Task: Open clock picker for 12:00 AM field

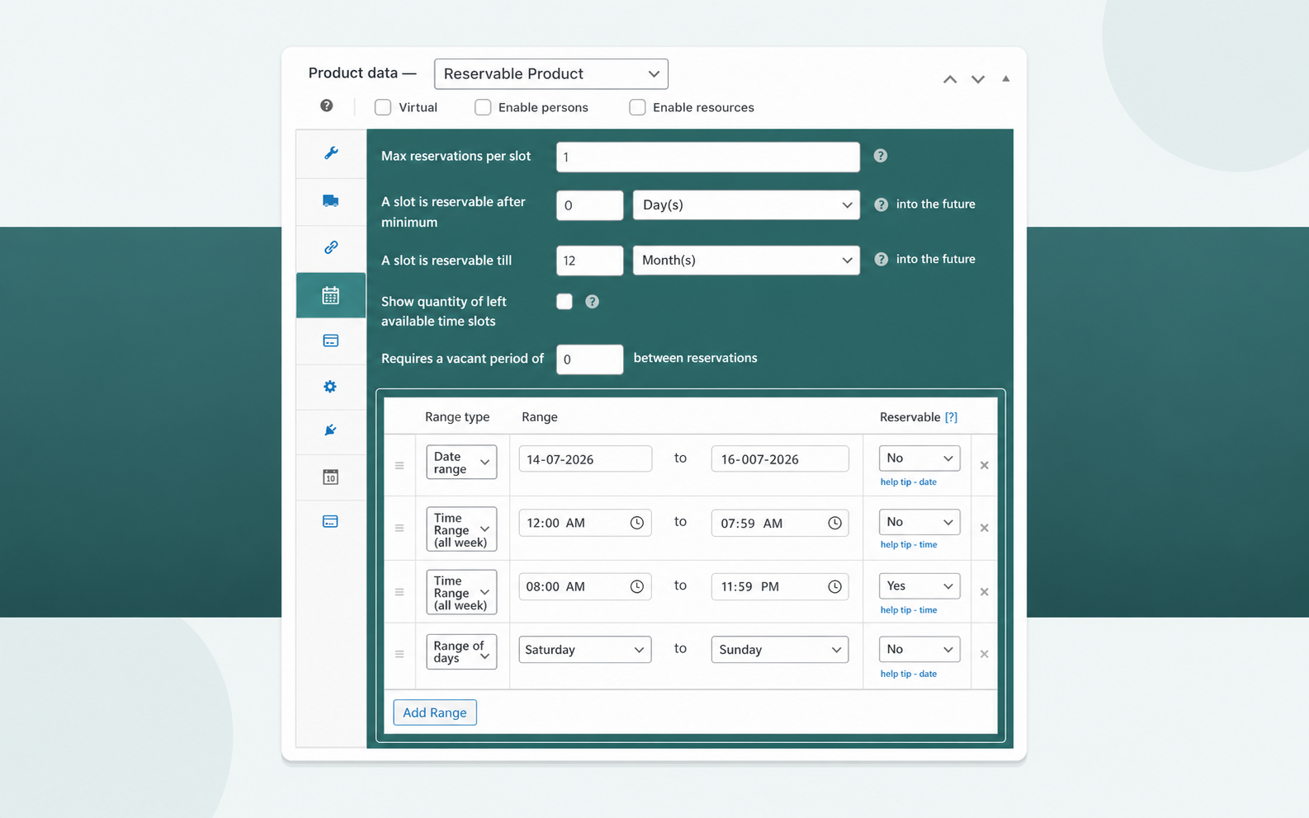Action: 637,523
